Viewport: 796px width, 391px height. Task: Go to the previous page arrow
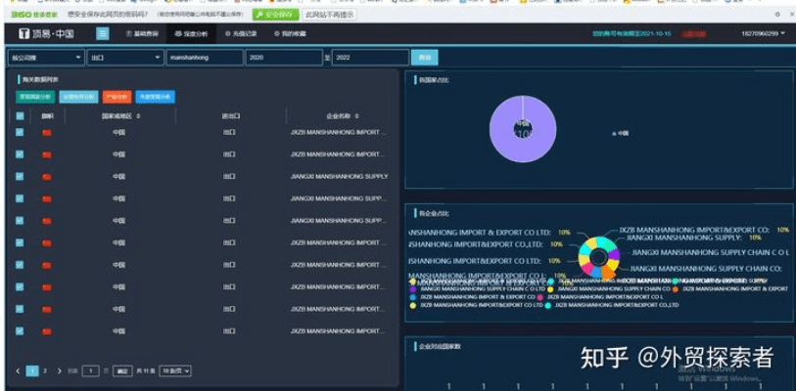(18, 370)
